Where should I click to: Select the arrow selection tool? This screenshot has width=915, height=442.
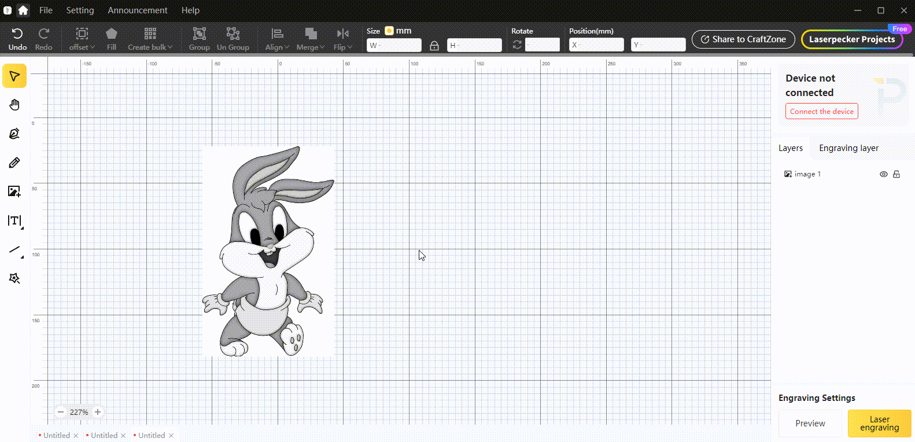point(14,76)
